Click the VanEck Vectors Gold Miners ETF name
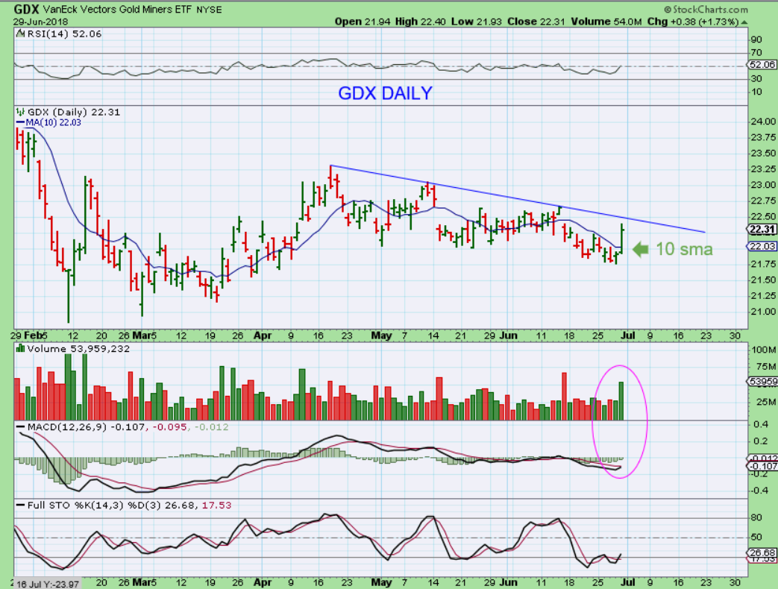 (x=117, y=10)
